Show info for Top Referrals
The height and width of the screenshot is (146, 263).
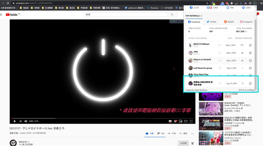[x=201, y=16]
